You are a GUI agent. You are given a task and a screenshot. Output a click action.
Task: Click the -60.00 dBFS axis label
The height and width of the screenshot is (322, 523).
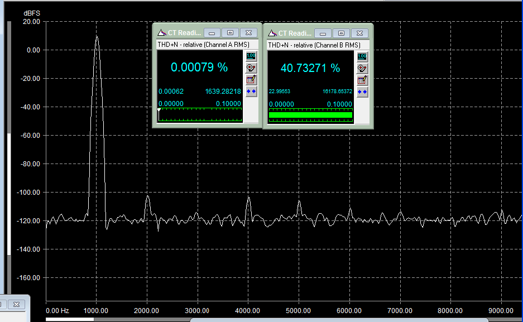[x=30, y=136]
